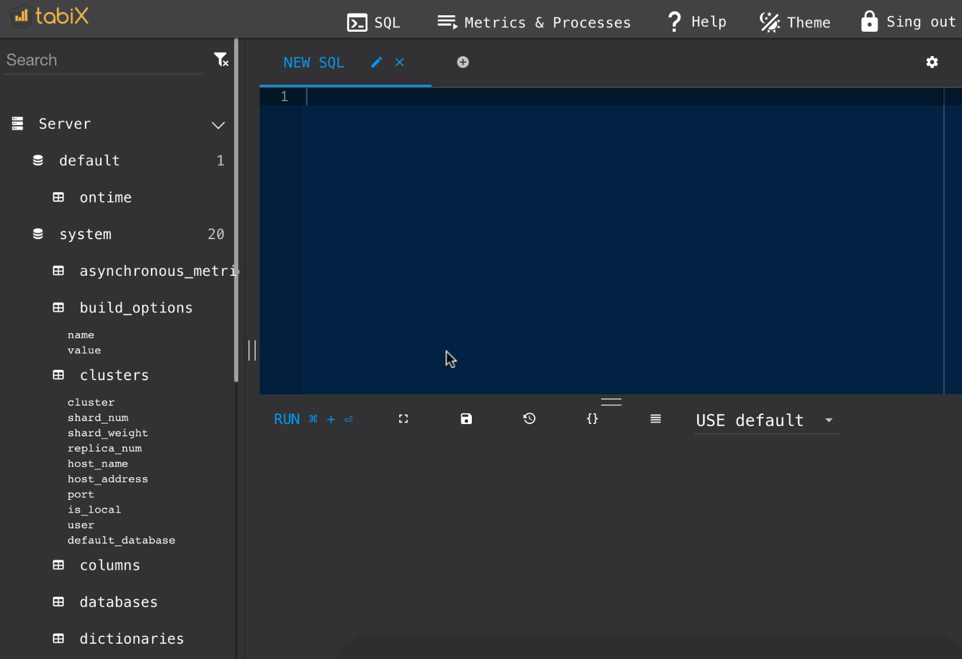Format code with braces icon
The image size is (962, 659).
click(x=592, y=419)
